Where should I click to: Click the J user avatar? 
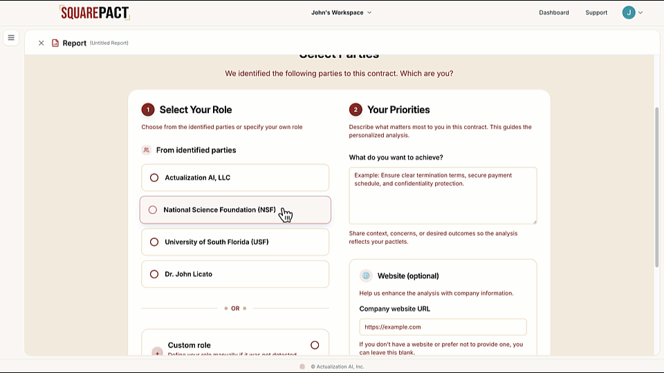[629, 12]
